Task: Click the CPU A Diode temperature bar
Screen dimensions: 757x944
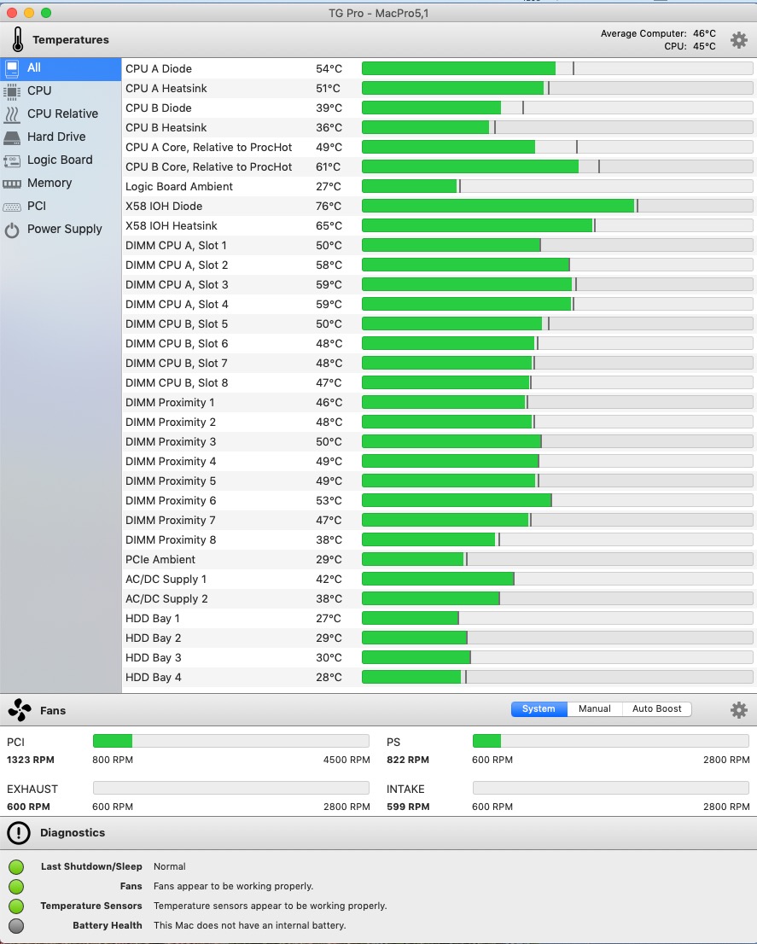Action: 557,68
